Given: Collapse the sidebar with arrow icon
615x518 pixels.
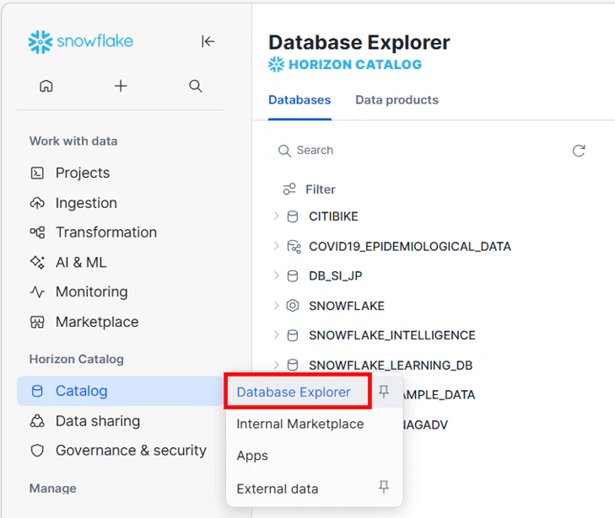Looking at the screenshot, I should [208, 41].
